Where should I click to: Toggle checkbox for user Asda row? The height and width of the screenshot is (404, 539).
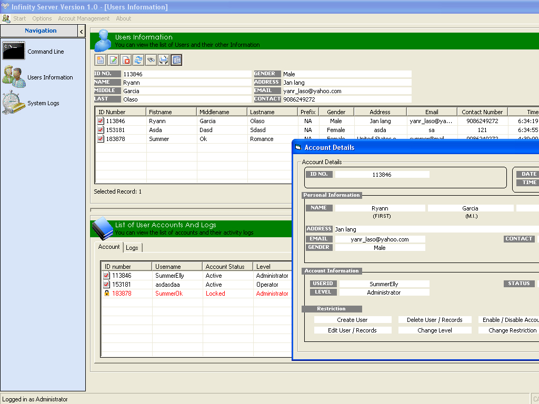[x=101, y=130]
